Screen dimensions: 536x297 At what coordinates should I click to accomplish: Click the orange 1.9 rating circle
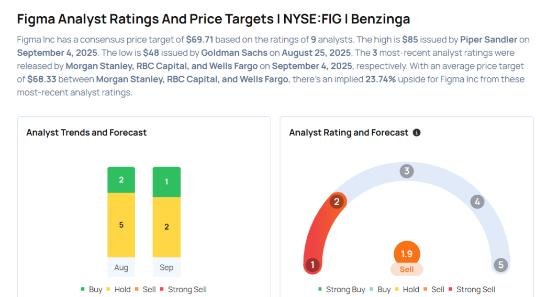click(x=407, y=254)
